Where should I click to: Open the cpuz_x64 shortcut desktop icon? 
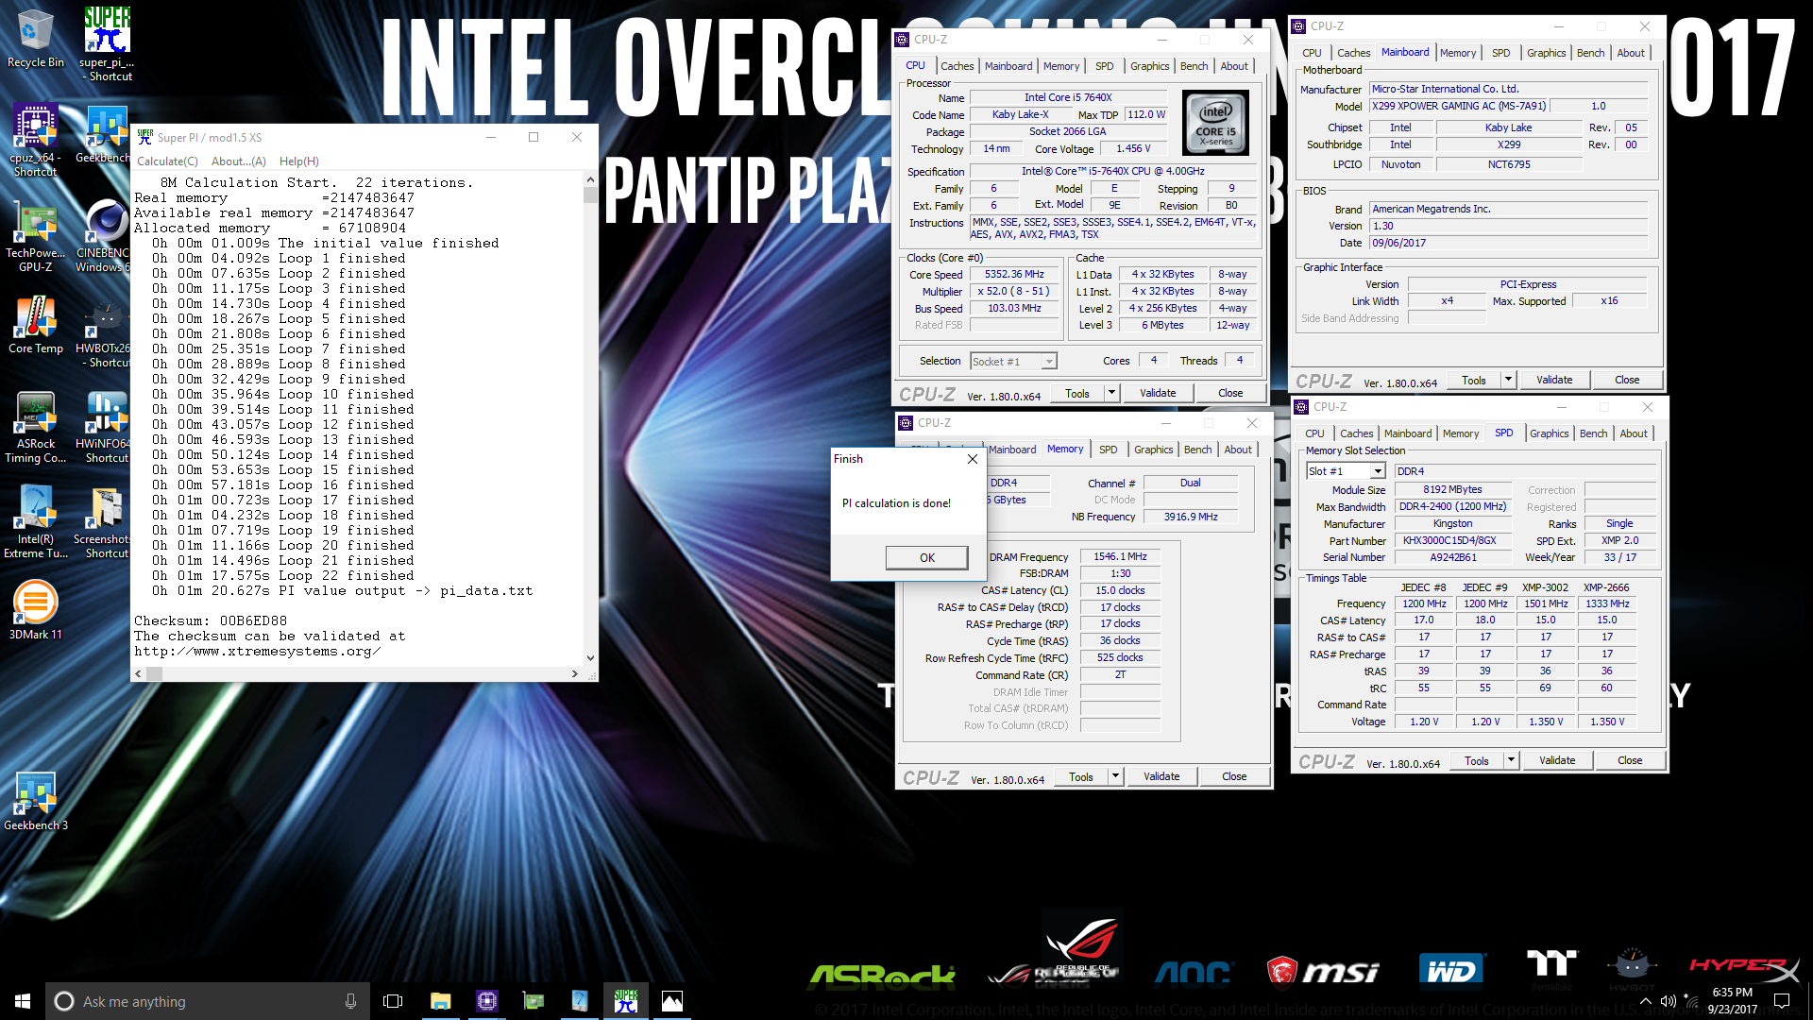coord(35,140)
